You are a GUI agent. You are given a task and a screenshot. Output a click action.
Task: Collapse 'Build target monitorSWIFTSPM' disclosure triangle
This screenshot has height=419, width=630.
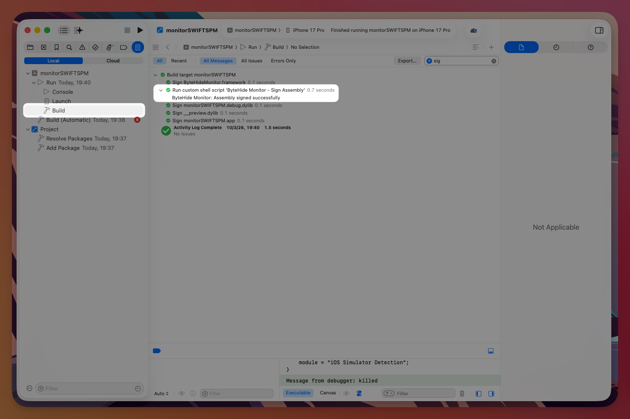pos(155,75)
